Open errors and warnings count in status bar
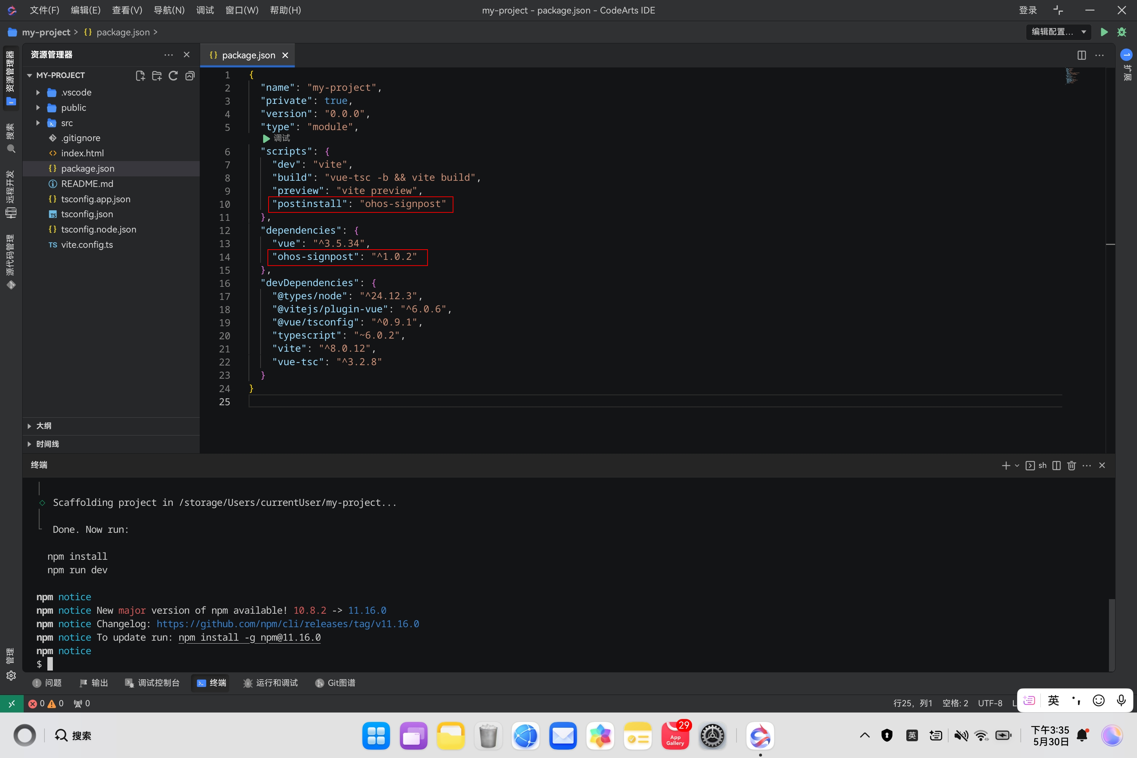The width and height of the screenshot is (1137, 758). [x=46, y=703]
